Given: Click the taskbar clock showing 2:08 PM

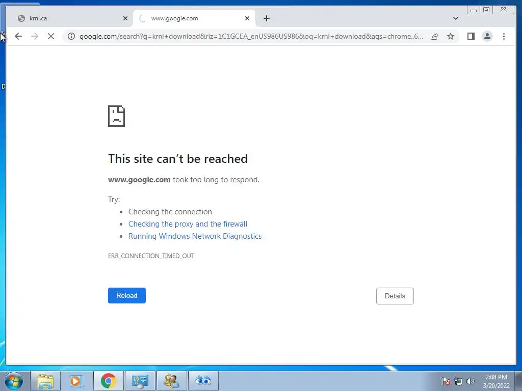Looking at the screenshot, I should [496, 381].
